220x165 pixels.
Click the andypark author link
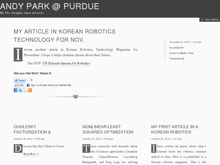coord(178,48)
